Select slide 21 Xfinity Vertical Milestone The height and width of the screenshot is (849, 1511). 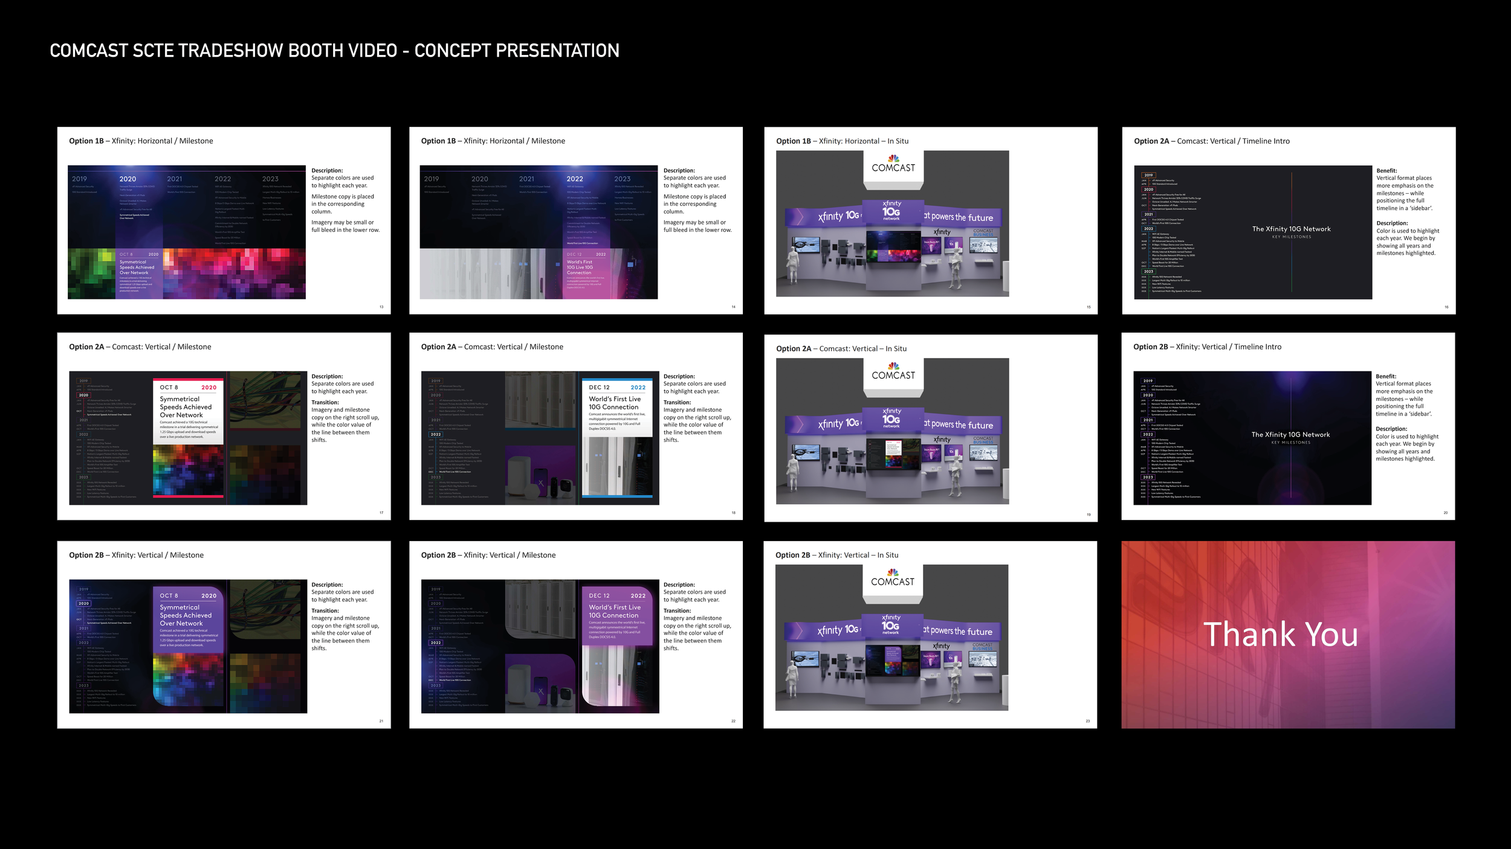224,635
